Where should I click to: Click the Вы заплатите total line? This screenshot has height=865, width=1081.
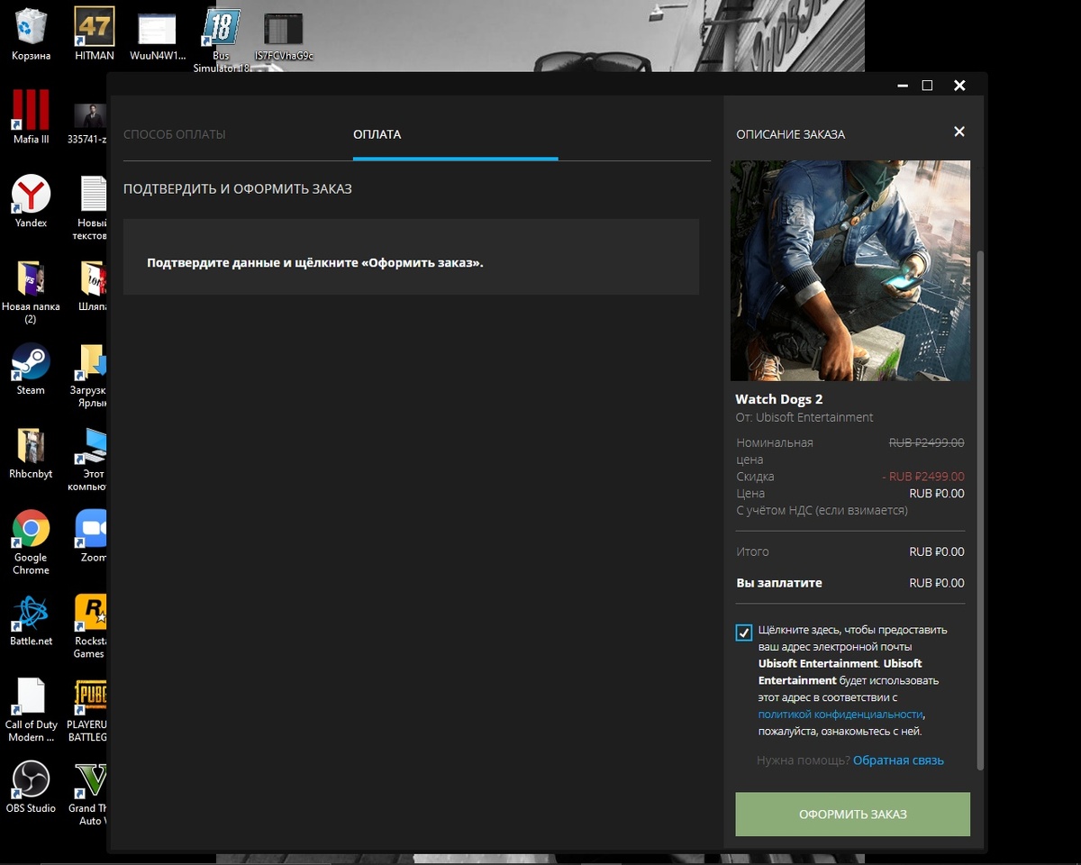point(850,583)
